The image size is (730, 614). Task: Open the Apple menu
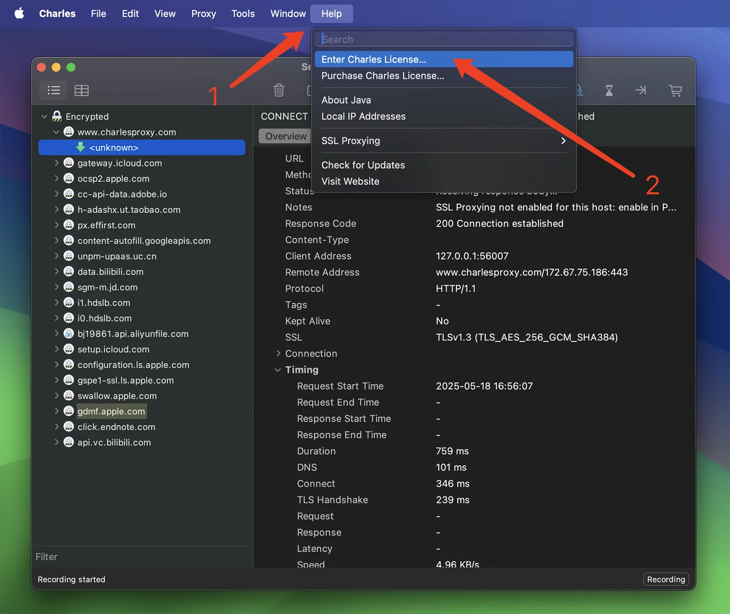pyautogui.click(x=19, y=13)
